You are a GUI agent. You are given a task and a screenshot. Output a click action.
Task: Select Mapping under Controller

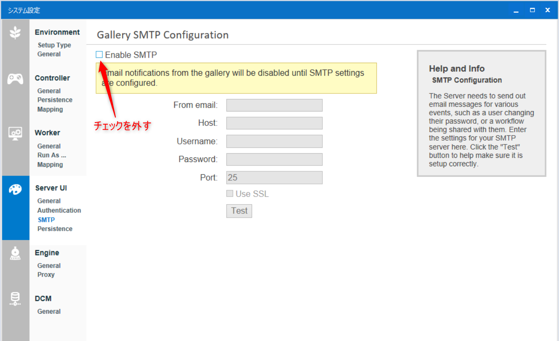[50, 109]
